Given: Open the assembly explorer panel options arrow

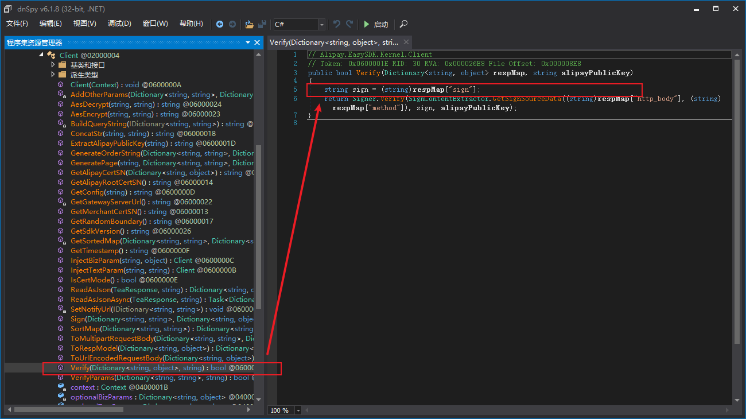Looking at the screenshot, I should click(248, 42).
